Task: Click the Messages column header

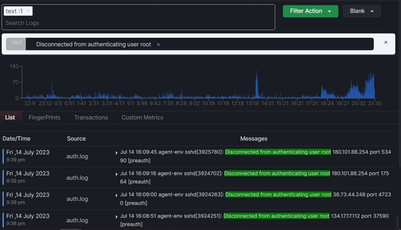Action: (254, 139)
